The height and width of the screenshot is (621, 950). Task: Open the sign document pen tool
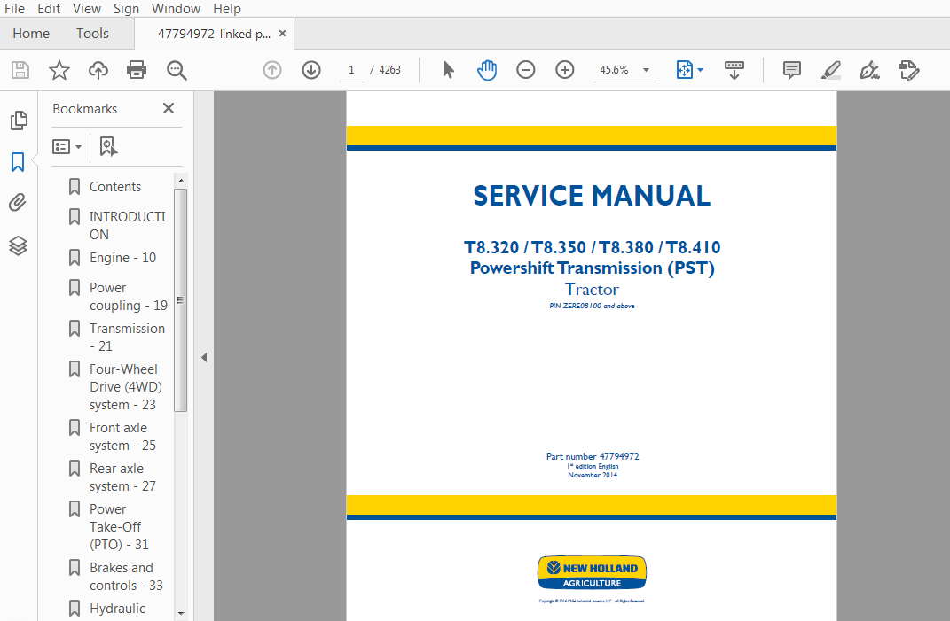click(x=869, y=70)
